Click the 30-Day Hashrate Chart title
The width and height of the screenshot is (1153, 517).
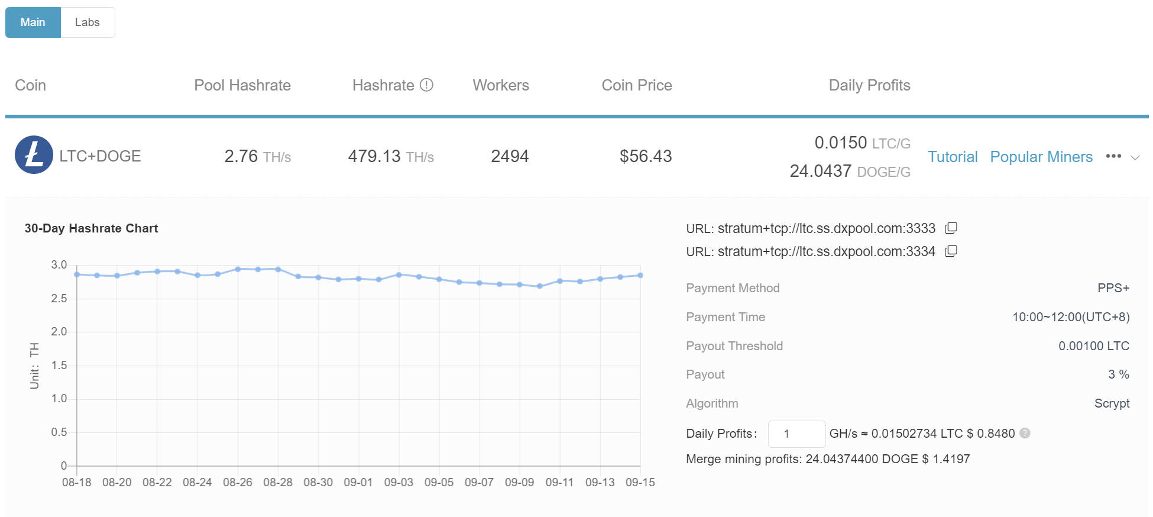pos(91,228)
